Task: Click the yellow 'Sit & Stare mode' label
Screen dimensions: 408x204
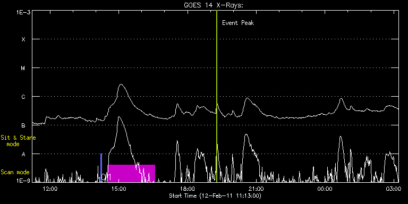Action: click(x=18, y=141)
